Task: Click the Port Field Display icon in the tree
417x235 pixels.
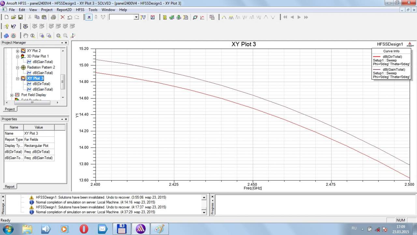Action: coord(18,95)
